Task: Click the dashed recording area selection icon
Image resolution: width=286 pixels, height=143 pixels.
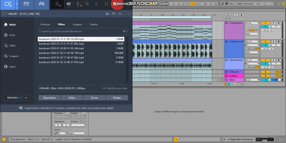Action: tap(4, 14)
